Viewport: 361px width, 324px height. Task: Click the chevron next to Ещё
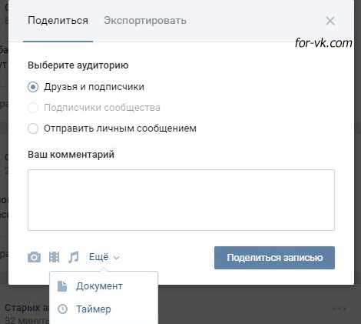click(x=117, y=257)
